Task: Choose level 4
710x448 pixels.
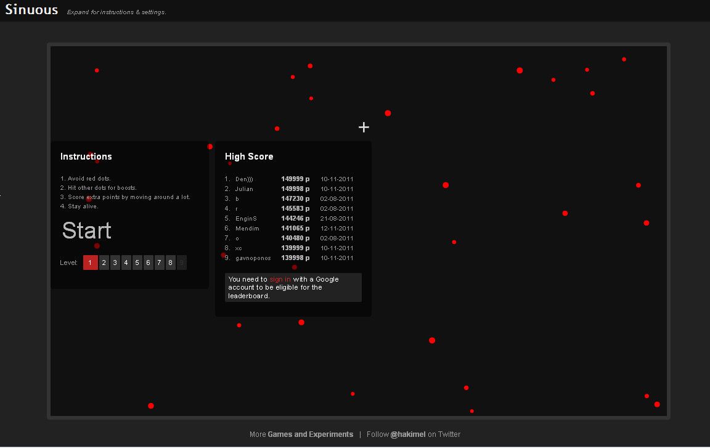Action: [126, 263]
